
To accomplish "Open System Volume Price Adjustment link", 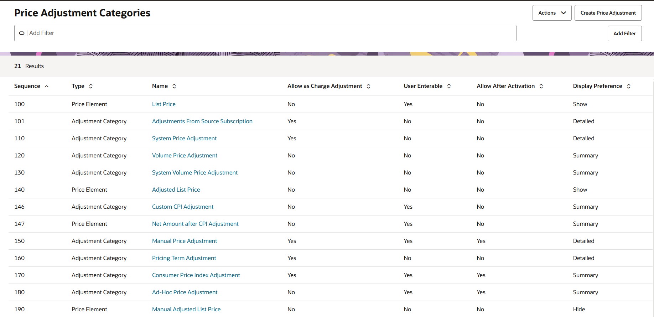I will point(195,172).
